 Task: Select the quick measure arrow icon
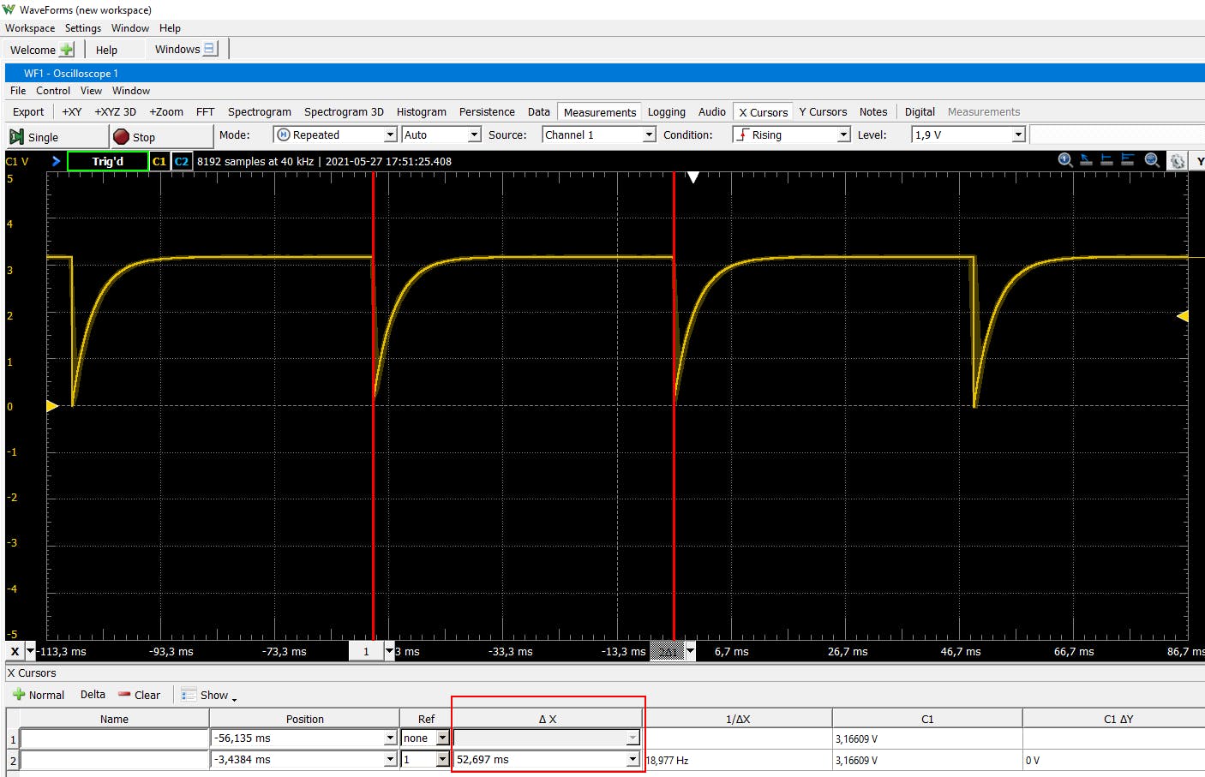coord(1086,160)
